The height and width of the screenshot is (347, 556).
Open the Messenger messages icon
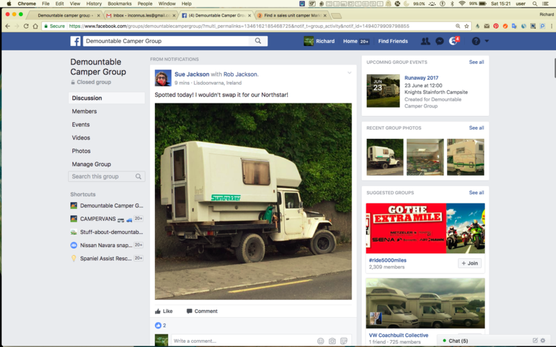(x=440, y=41)
